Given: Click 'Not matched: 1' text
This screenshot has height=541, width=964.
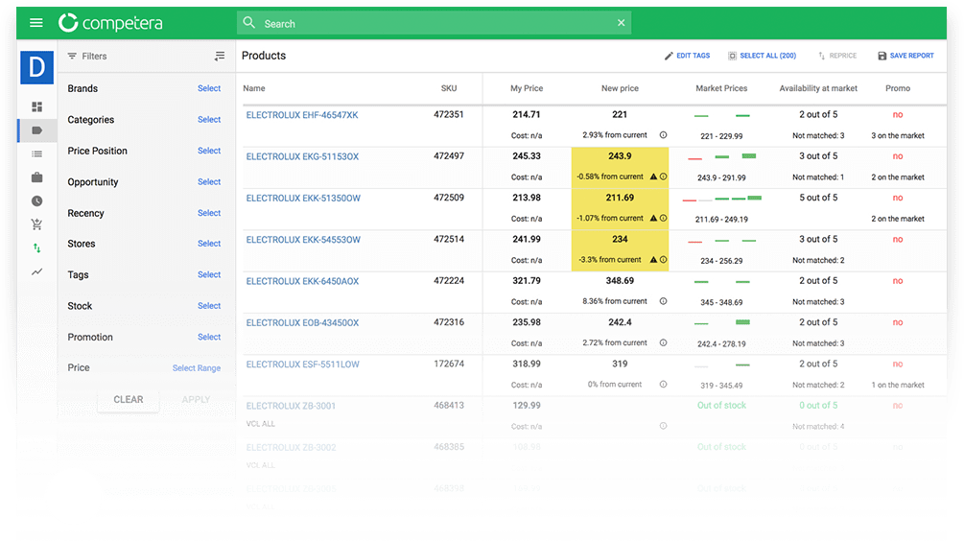Looking at the screenshot, I should (818, 177).
